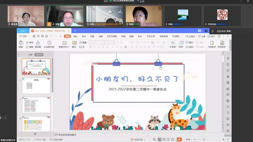Toggle Strikethrough formatting
This screenshot has height=142, width=253.
[x=103, y=47]
